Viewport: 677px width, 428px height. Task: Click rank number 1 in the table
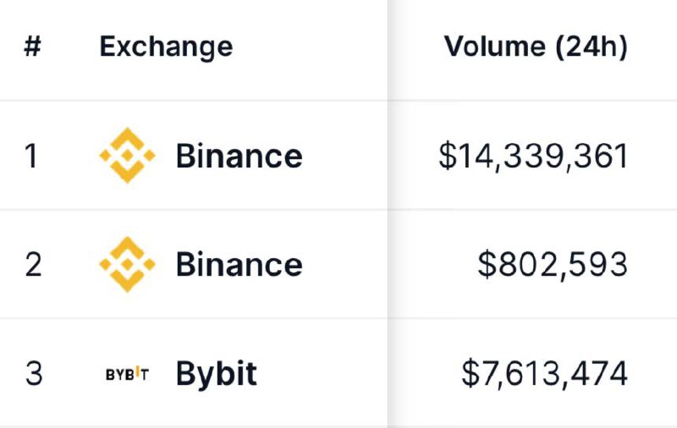click(x=32, y=156)
